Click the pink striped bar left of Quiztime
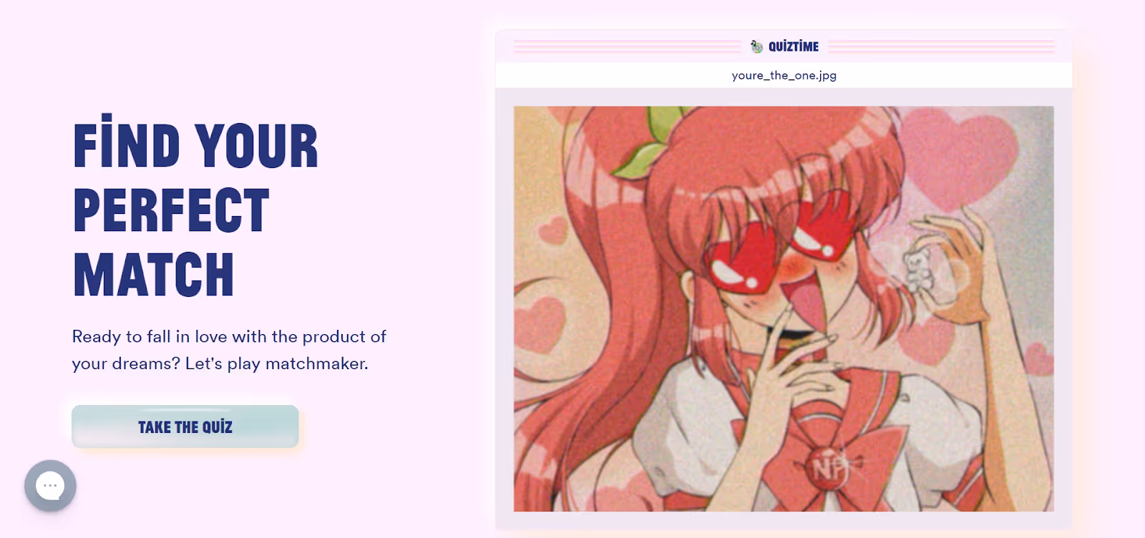Screen dimensions: 1145x538 [x=627, y=47]
